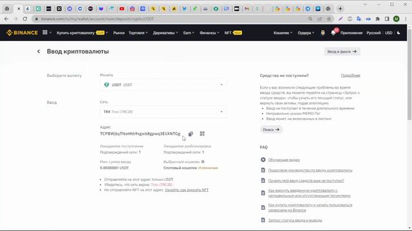Click the share icon in address bar
This screenshot has height=231, width=412.
(x=319, y=19)
